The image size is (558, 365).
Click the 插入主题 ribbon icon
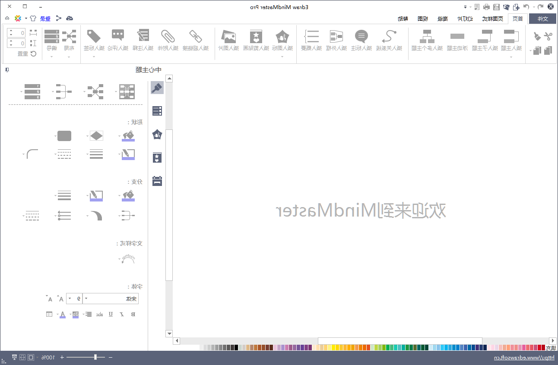point(511,36)
